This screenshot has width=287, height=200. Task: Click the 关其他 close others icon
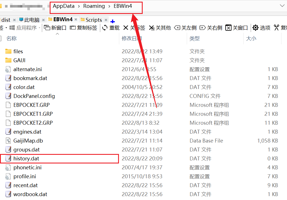click(152, 28)
